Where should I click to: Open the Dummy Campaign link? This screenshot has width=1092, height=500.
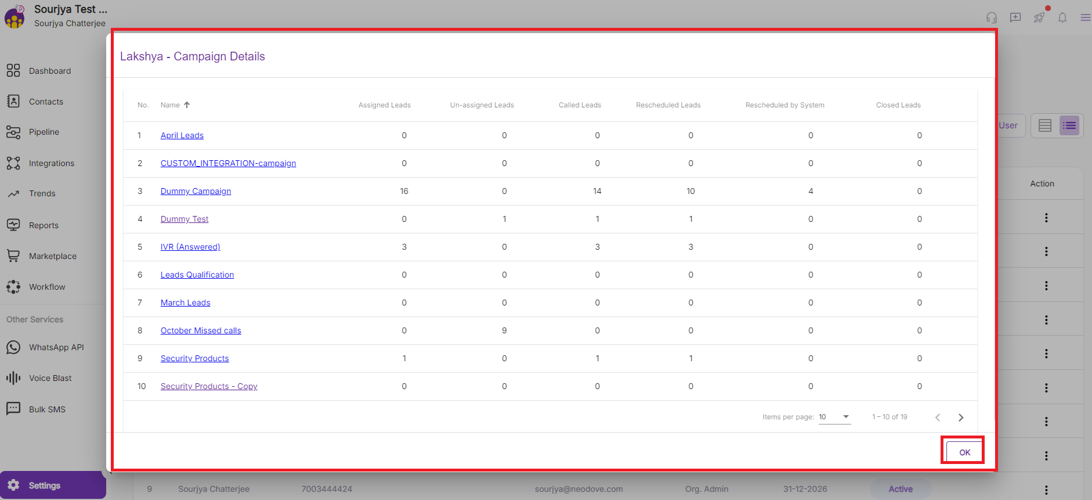click(x=196, y=191)
